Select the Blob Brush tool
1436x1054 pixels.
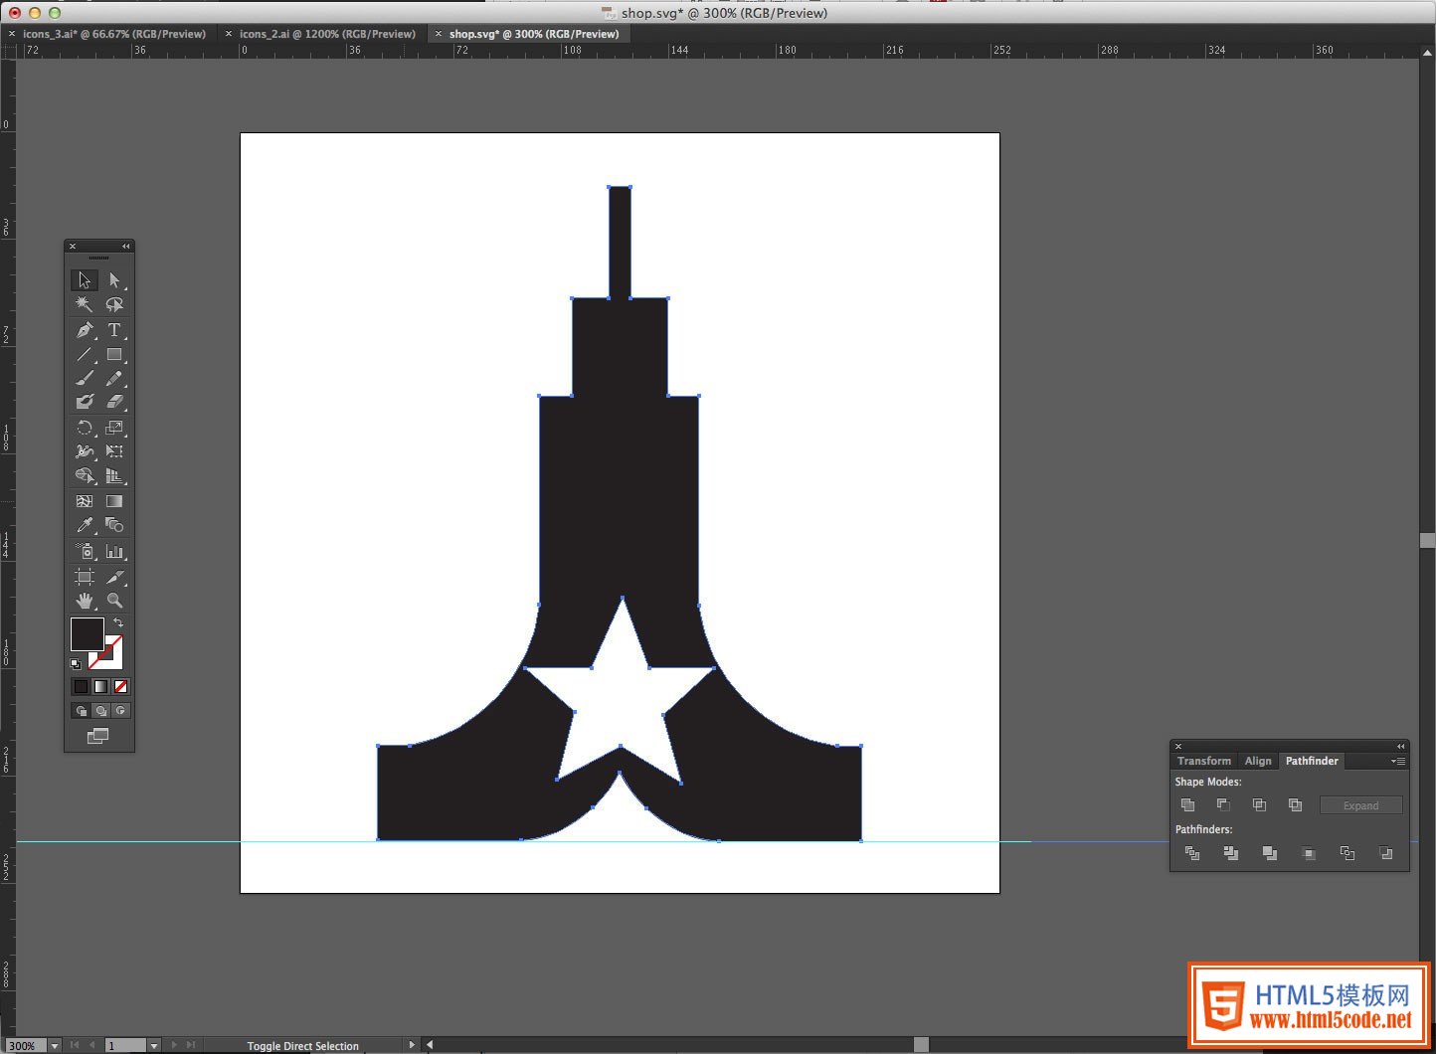pyautogui.click(x=85, y=402)
